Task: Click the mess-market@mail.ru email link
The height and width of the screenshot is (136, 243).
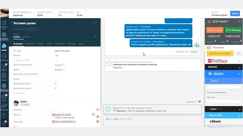Action: 65,121
